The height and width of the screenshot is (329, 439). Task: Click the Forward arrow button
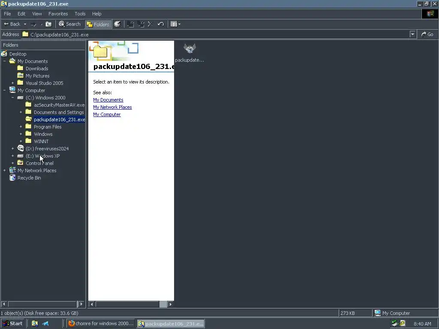(x=33, y=24)
